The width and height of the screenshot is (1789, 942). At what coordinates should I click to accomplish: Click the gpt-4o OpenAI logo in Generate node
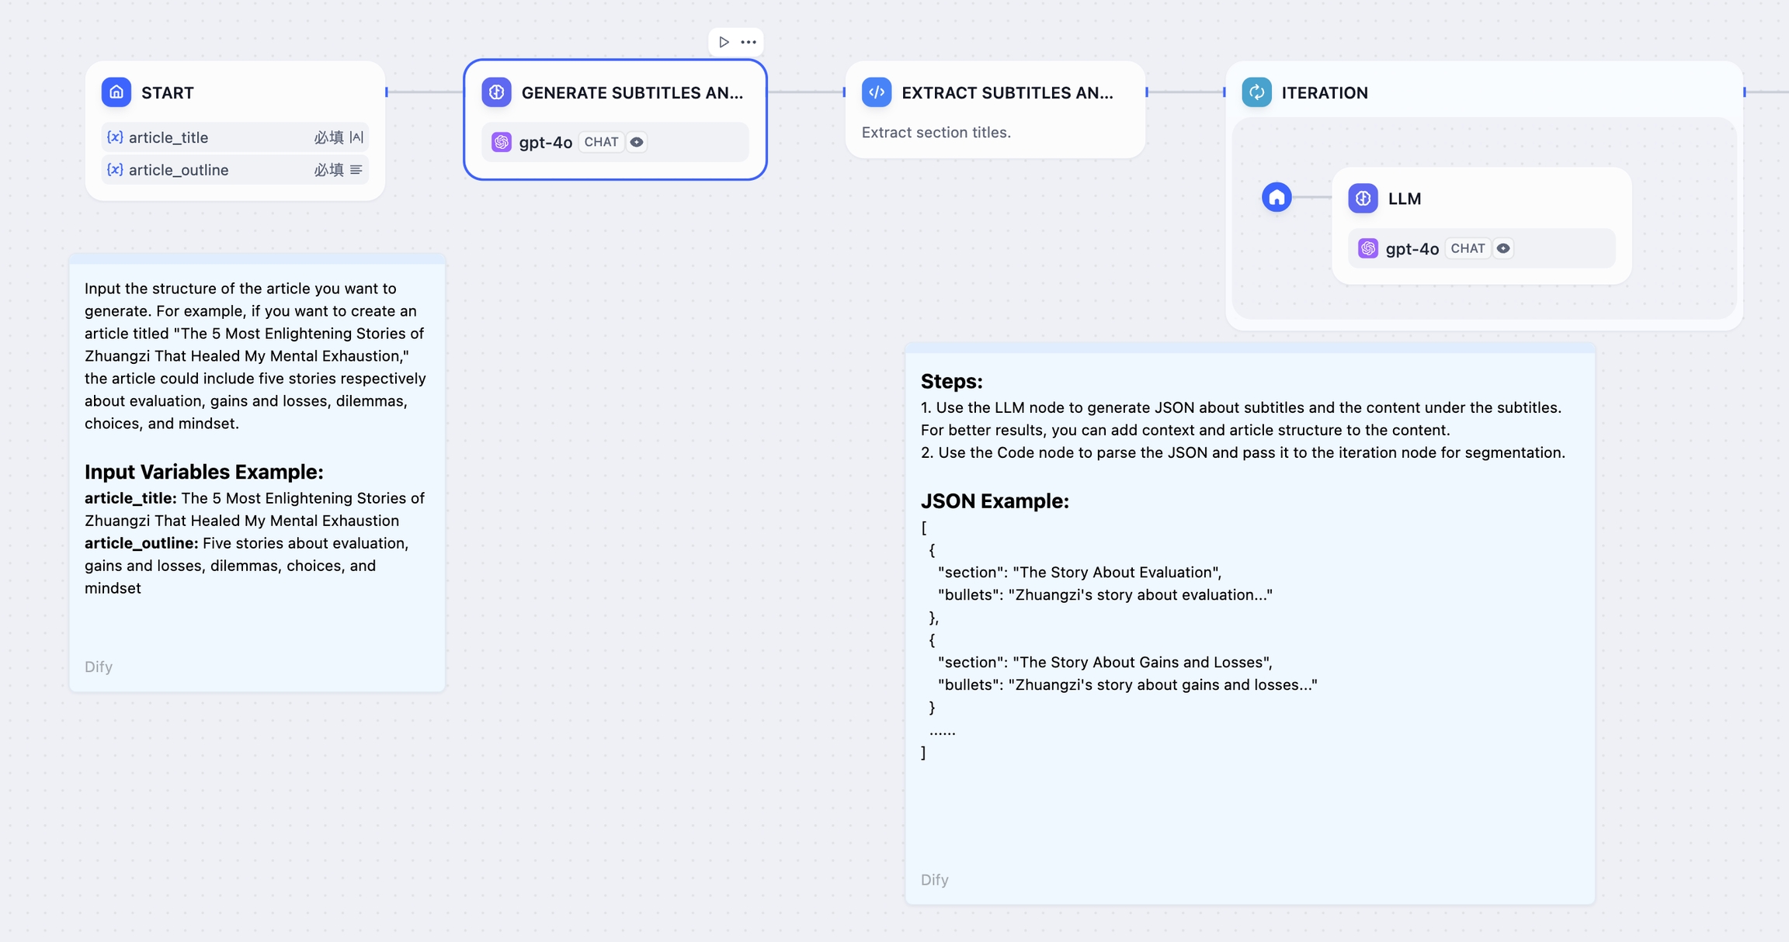coord(502,142)
